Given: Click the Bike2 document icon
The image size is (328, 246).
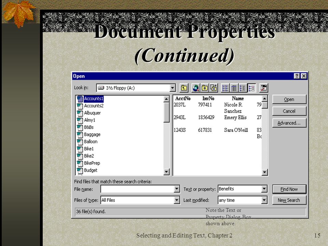Looking at the screenshot, I should pyautogui.click(x=80, y=156).
